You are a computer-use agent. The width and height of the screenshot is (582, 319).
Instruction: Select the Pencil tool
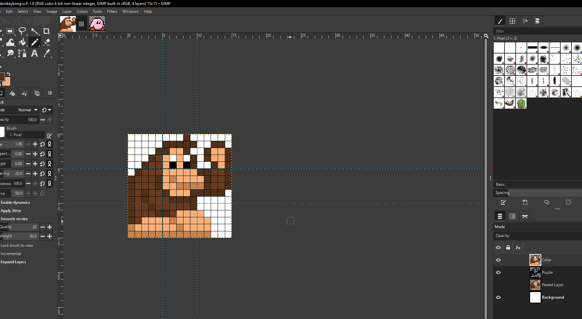point(34,42)
